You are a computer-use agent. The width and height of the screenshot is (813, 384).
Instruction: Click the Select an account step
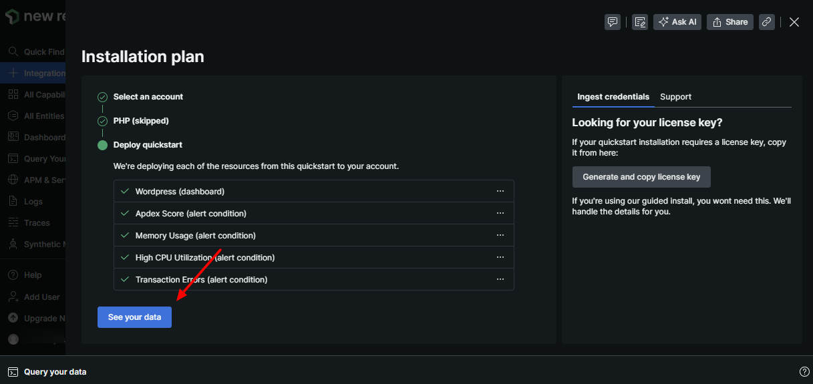pyautogui.click(x=148, y=97)
